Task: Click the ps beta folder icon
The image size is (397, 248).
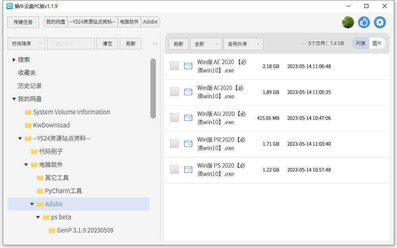Action: pyautogui.click(x=46, y=217)
